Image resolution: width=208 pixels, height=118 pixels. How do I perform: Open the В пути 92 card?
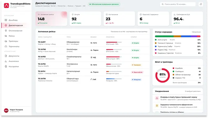click(x=85, y=19)
